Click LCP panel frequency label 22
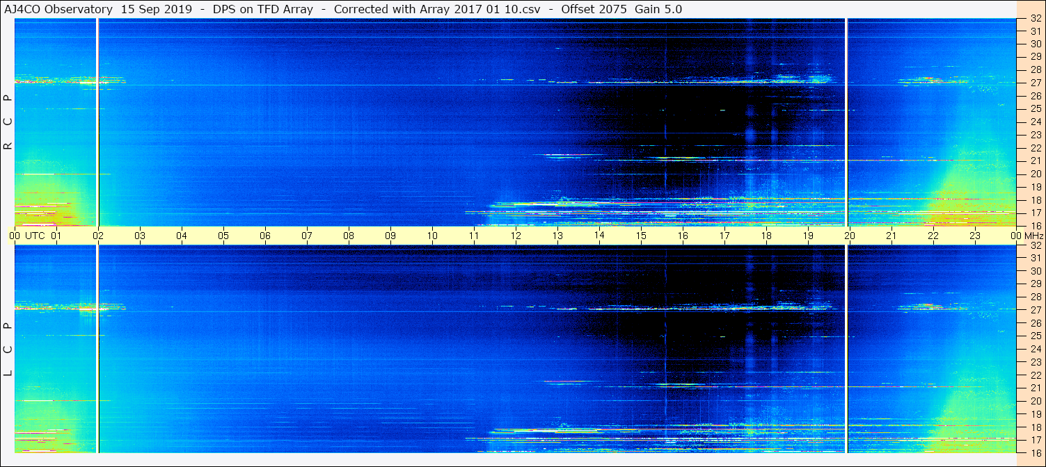1046x467 pixels. pyautogui.click(x=1035, y=375)
